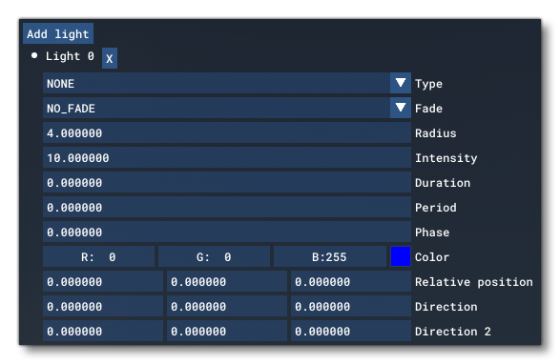Edit the Duration value field
This screenshot has width=560, height=364.
pyautogui.click(x=227, y=182)
